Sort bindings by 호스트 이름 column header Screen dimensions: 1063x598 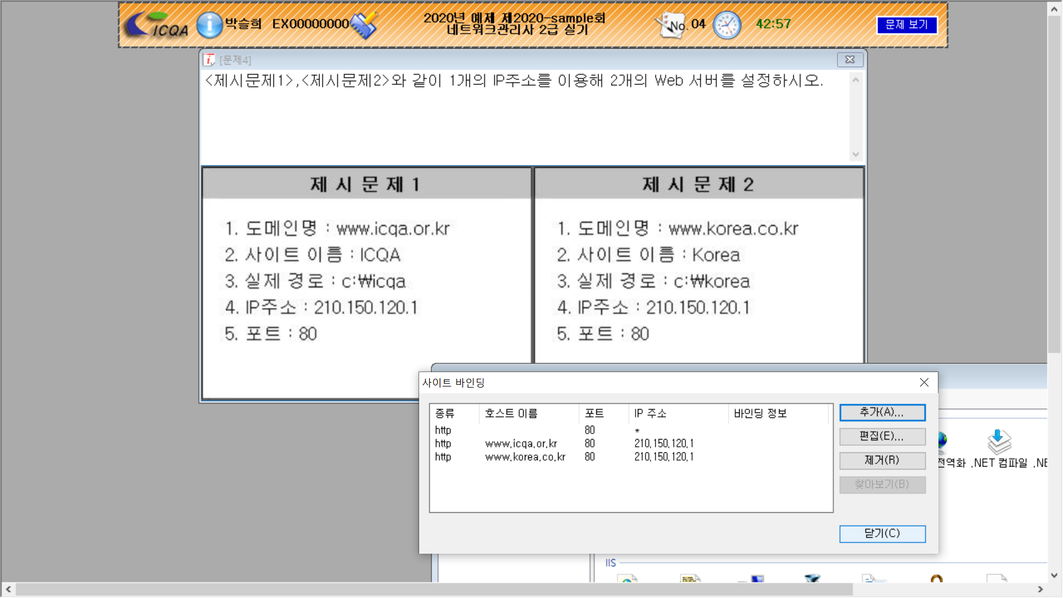tap(511, 414)
